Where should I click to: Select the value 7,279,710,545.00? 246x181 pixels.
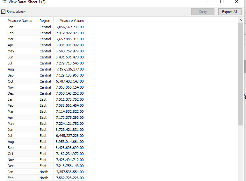tap(70, 63)
